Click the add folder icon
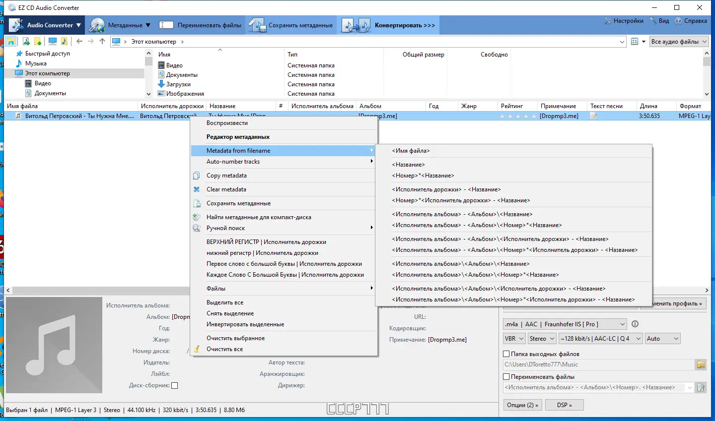Viewport: 715px width, 421px height. 38,42
